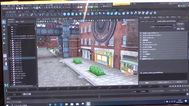Click the Undo arrow icon
189x106 pixels.
click(x=25, y=8)
